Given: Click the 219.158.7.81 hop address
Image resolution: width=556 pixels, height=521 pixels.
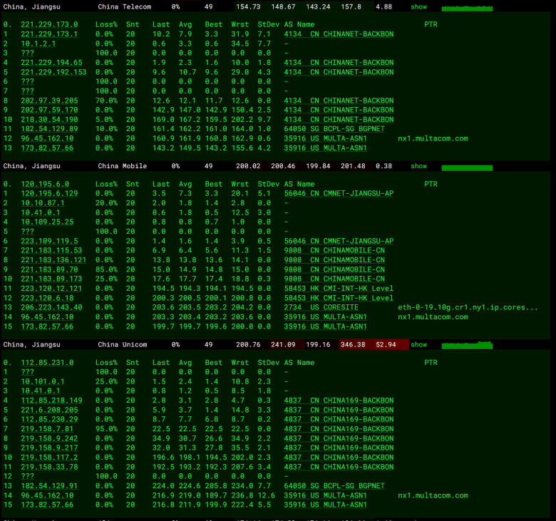Looking at the screenshot, I should [47, 429].
